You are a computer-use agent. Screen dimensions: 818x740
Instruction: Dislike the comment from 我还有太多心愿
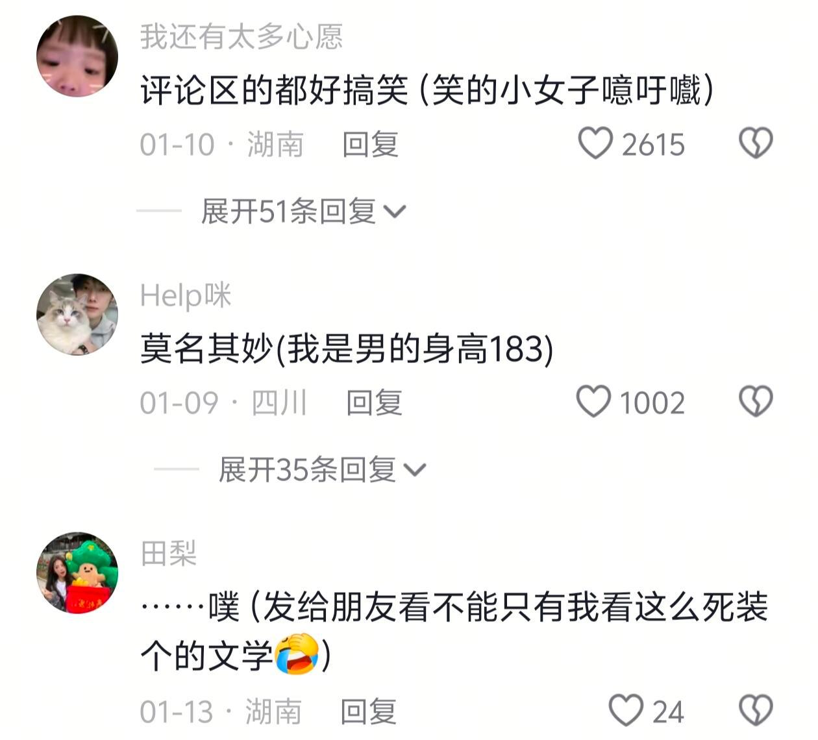pyautogui.click(x=756, y=143)
